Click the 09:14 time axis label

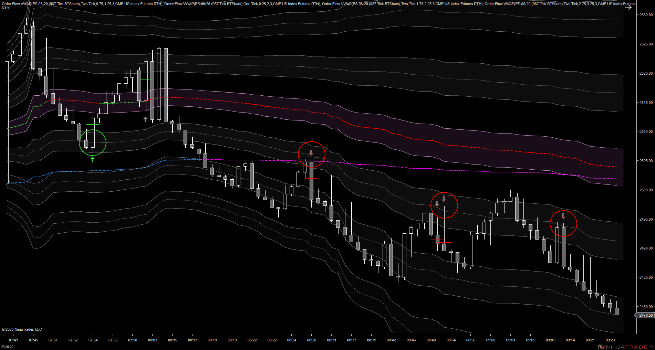coord(570,340)
